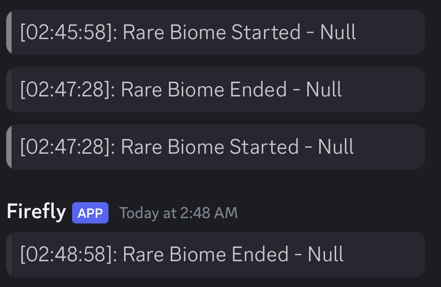441x287 pixels.
Task: Select the second message code block
Action: pos(216,89)
